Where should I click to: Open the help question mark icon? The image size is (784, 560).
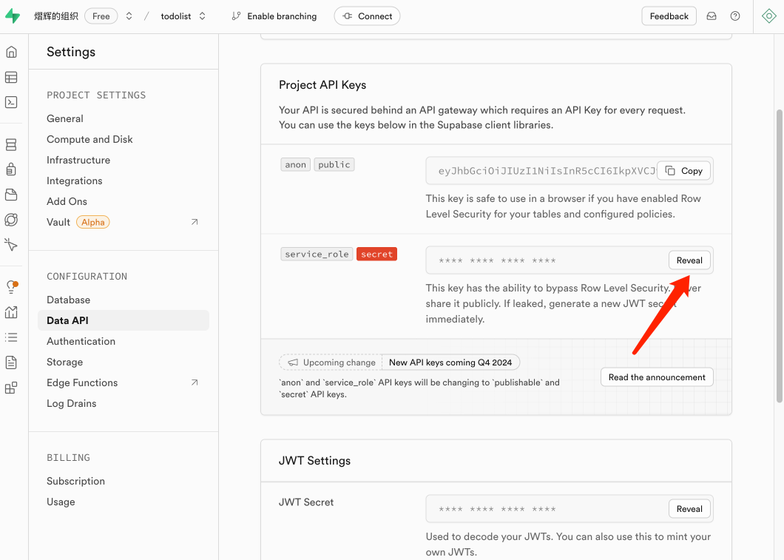[734, 16]
